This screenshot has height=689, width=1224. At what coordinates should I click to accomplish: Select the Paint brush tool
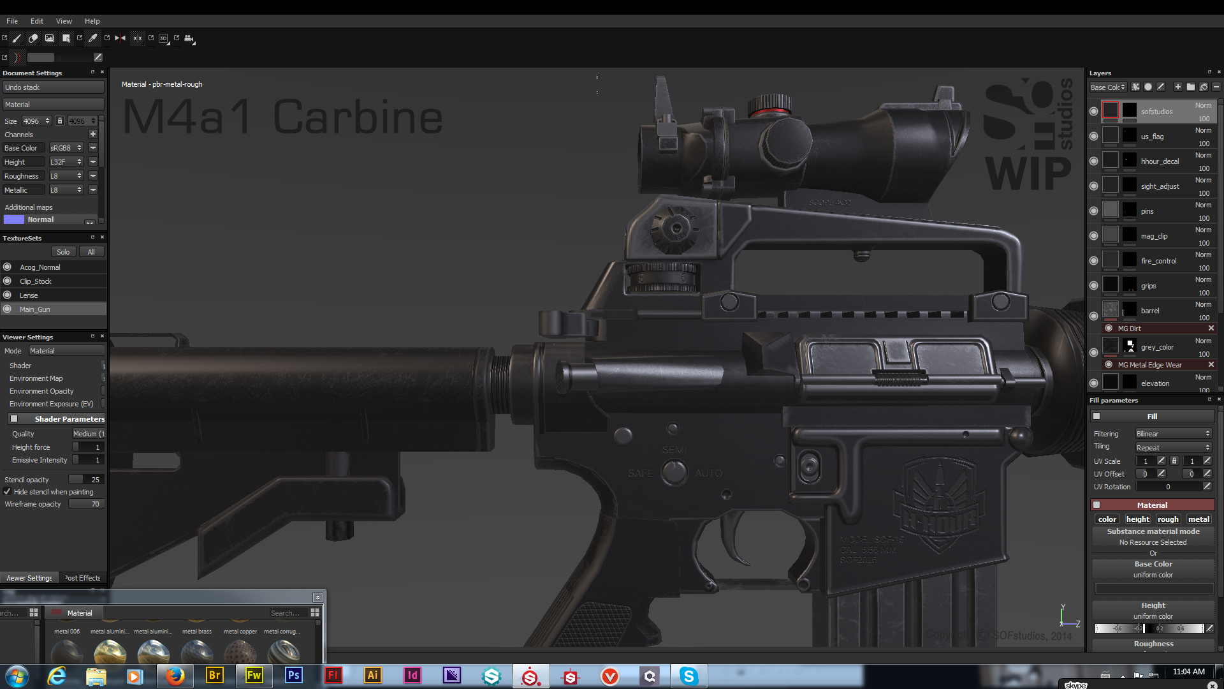click(x=17, y=38)
